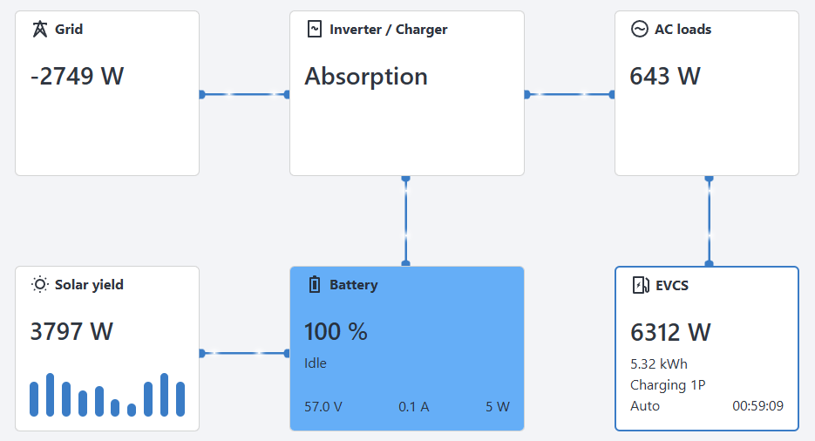Screen dimensions: 815x441
Task: Click the Inverter / Charger icon
Action: pyautogui.click(x=315, y=29)
